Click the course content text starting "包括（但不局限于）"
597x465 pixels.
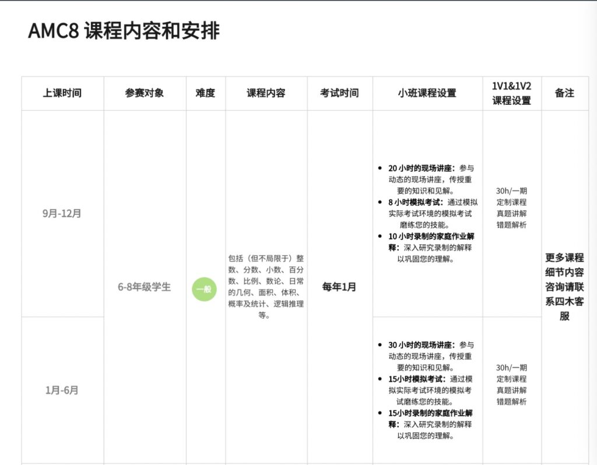point(266,287)
